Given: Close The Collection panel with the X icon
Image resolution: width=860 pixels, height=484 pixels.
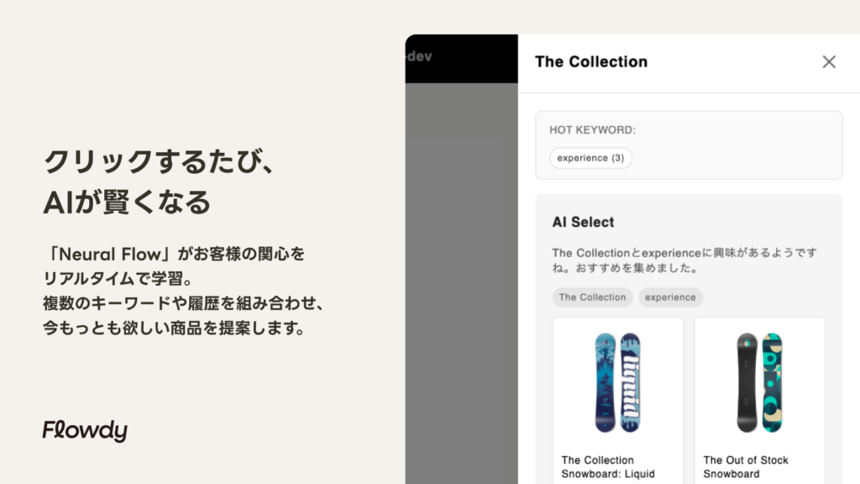Looking at the screenshot, I should (829, 62).
